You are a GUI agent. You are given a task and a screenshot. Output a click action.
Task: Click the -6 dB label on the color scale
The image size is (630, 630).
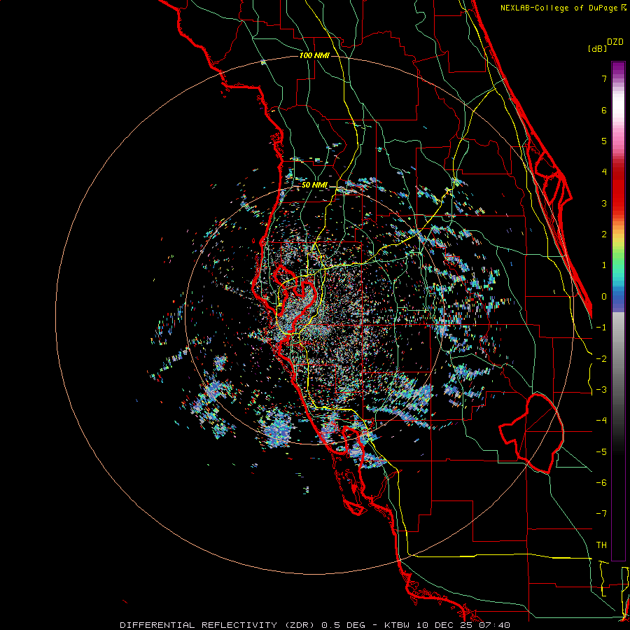point(601,483)
